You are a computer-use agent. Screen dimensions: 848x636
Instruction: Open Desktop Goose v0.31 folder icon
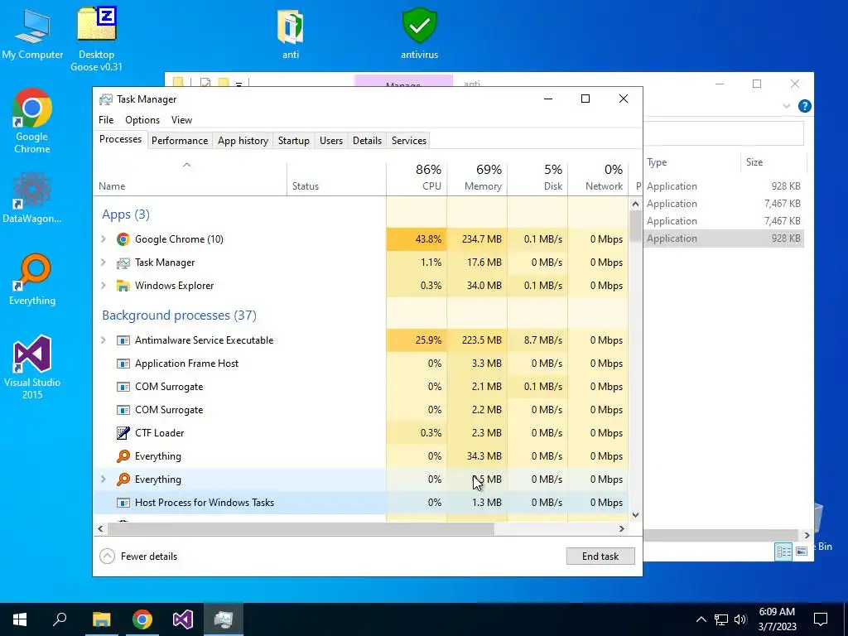click(x=96, y=39)
